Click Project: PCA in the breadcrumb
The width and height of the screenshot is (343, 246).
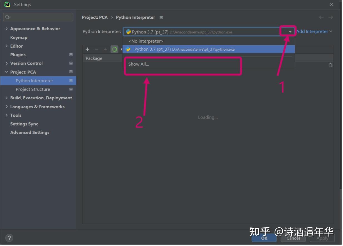pos(95,17)
